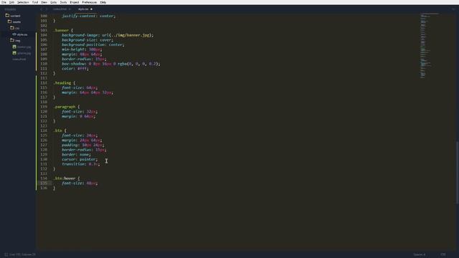The image size is (459, 258).
Task: Open the Spaces: 4 indentation selector
Action: (419, 255)
